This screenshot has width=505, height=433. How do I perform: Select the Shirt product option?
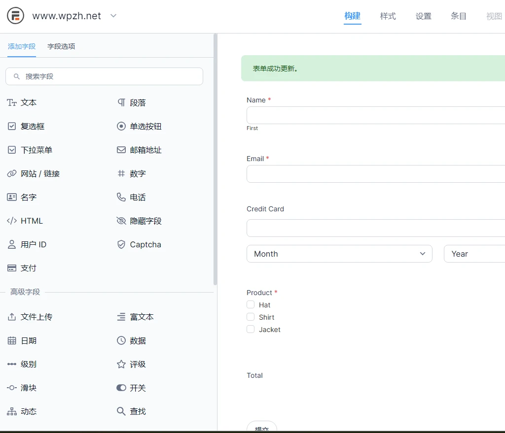click(x=250, y=317)
